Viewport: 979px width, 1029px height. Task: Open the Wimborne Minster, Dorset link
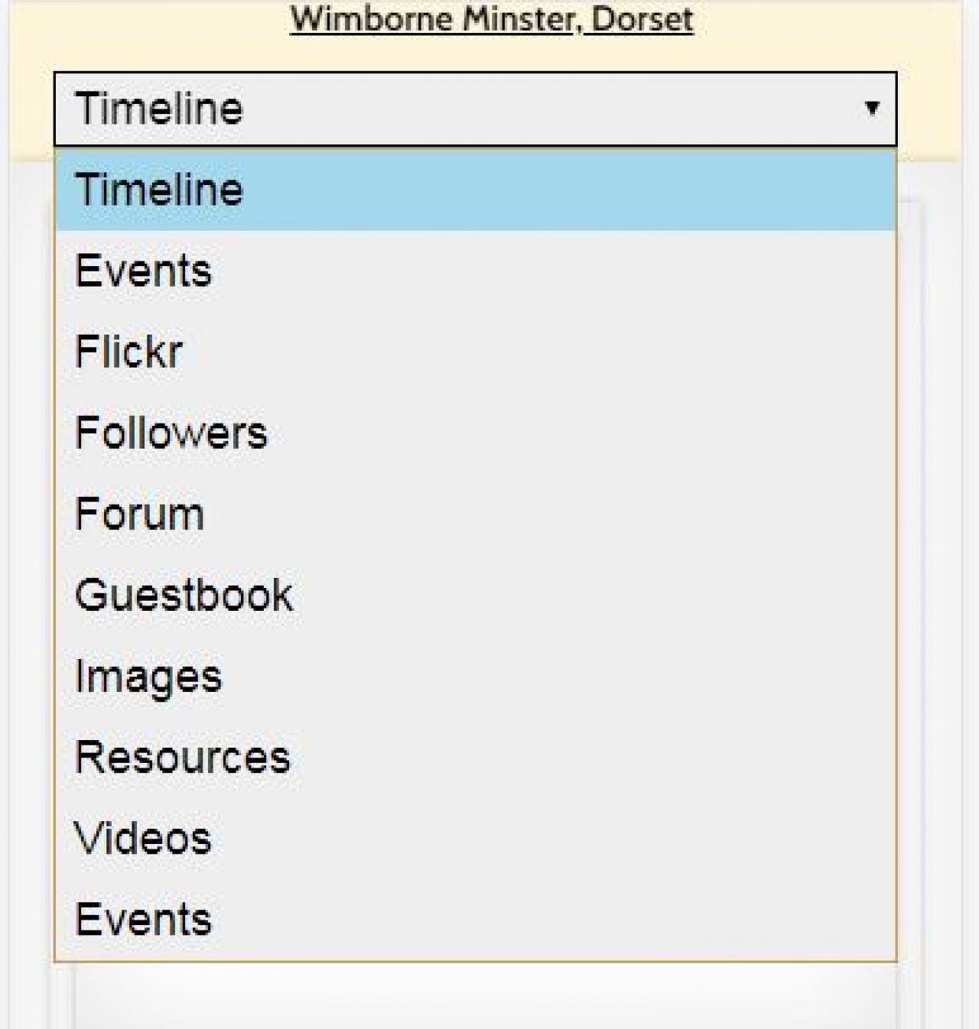click(x=492, y=18)
